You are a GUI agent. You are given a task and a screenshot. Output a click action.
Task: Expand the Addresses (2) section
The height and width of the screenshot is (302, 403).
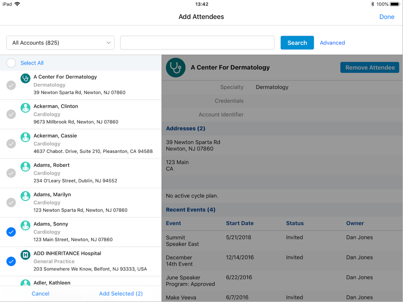pos(186,128)
